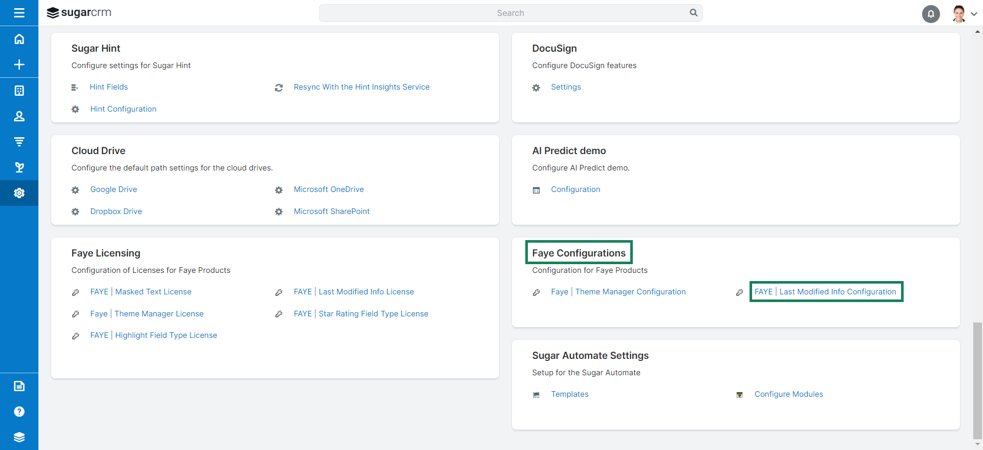Open the Hint Fields link

click(x=109, y=87)
